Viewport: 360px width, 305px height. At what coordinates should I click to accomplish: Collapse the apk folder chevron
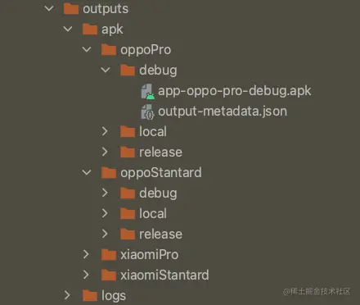pyautogui.click(x=68, y=29)
